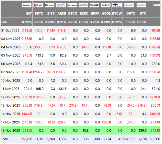Click the Invesco logo above BTCO
The image size is (162, 144).
tap(72, 5)
